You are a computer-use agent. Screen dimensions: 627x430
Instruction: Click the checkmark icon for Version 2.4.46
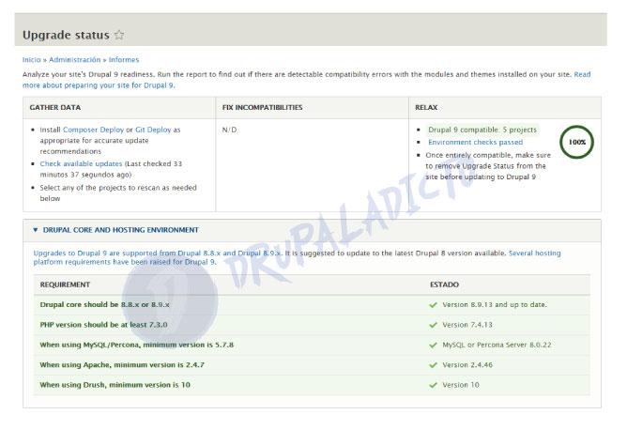433,365
